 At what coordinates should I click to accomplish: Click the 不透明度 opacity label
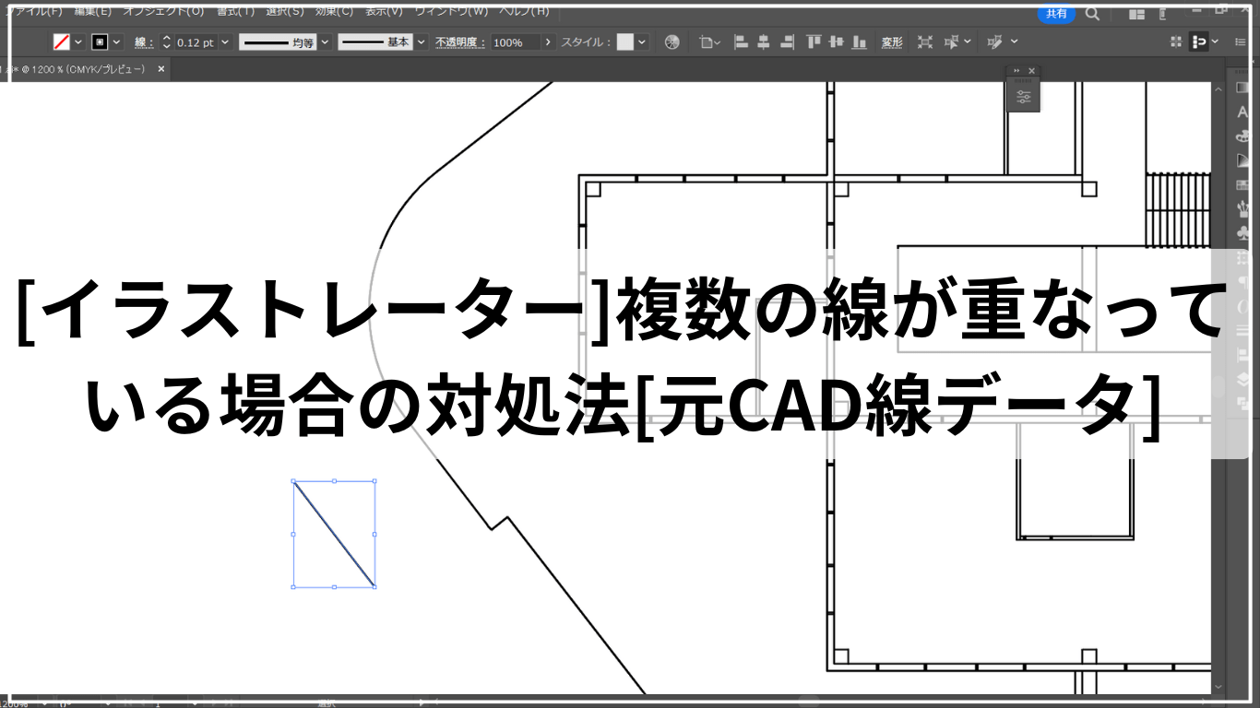[459, 42]
